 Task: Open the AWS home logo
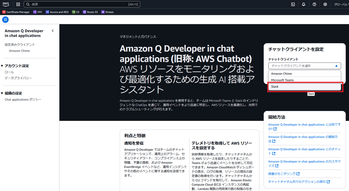6,4
